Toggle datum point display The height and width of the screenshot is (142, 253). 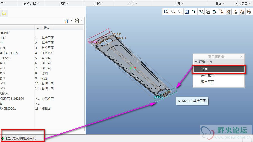coord(242,12)
